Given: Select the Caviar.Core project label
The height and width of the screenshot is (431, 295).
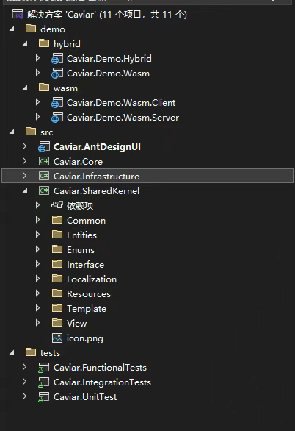Looking at the screenshot, I should point(78,162).
